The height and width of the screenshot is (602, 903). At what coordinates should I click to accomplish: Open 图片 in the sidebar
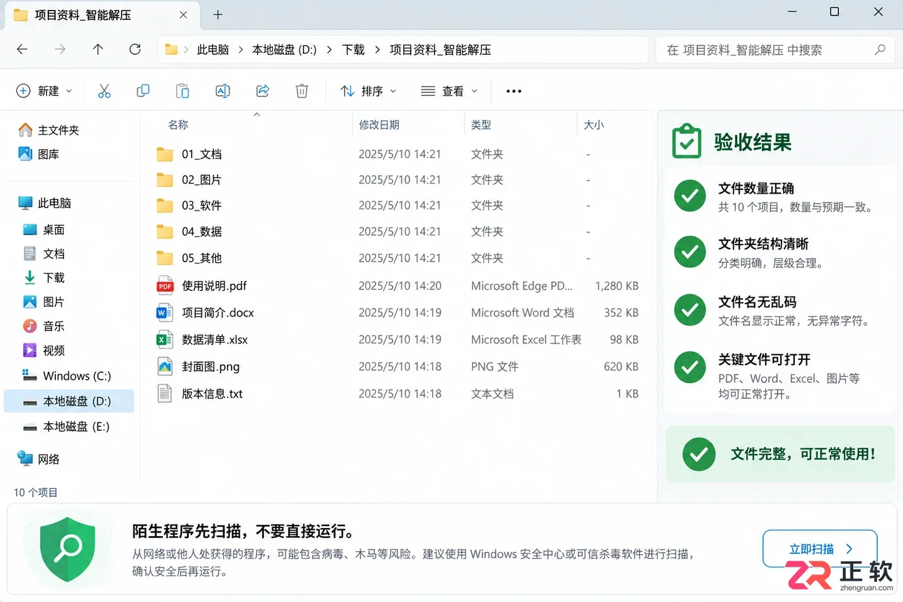(44, 302)
